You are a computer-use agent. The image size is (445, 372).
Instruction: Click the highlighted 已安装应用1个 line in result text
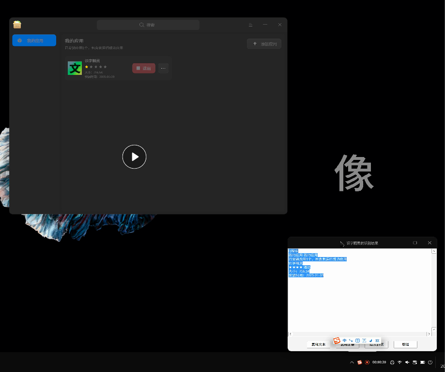(x=318, y=259)
